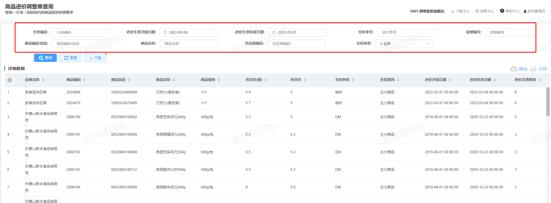The width and height of the screenshot is (551, 203).
Task: Click the 下载 download button
Action: [95, 58]
